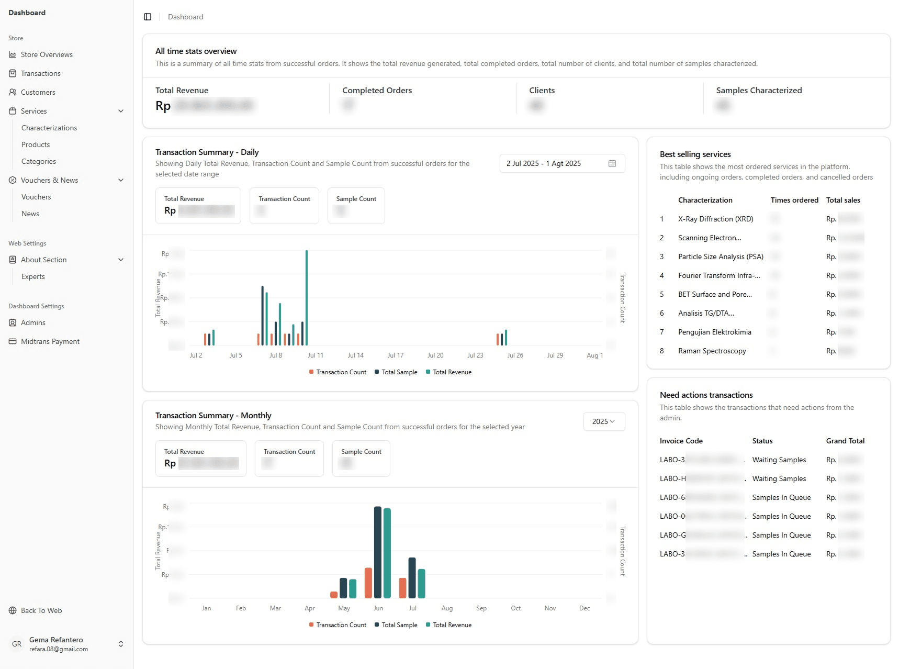Toggle Total Revenue legend in monthly chart
The height and width of the screenshot is (669, 899).
click(449, 625)
